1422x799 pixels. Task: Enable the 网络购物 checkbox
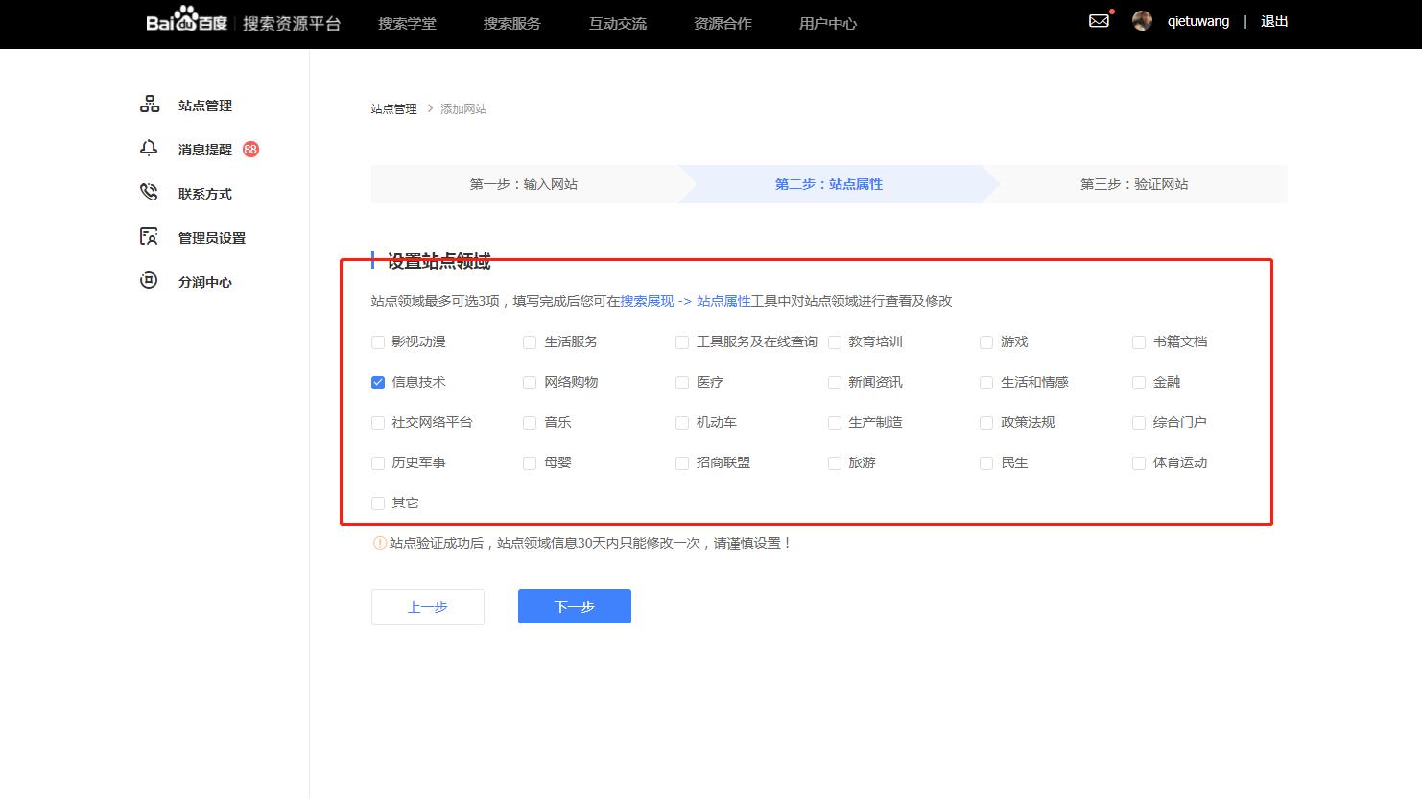[530, 382]
